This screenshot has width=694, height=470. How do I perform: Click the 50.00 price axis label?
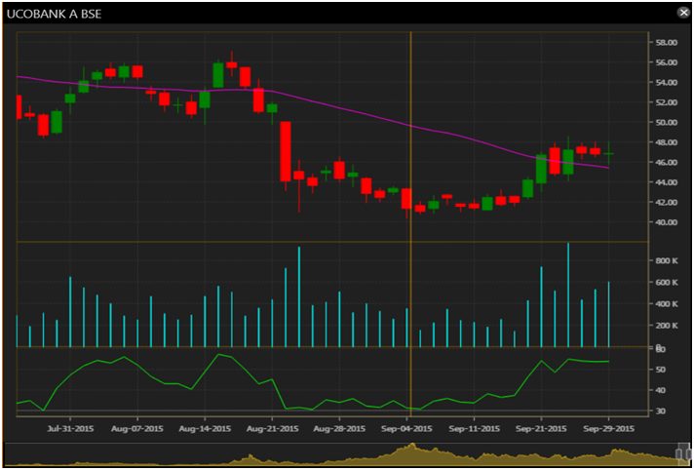coord(667,122)
